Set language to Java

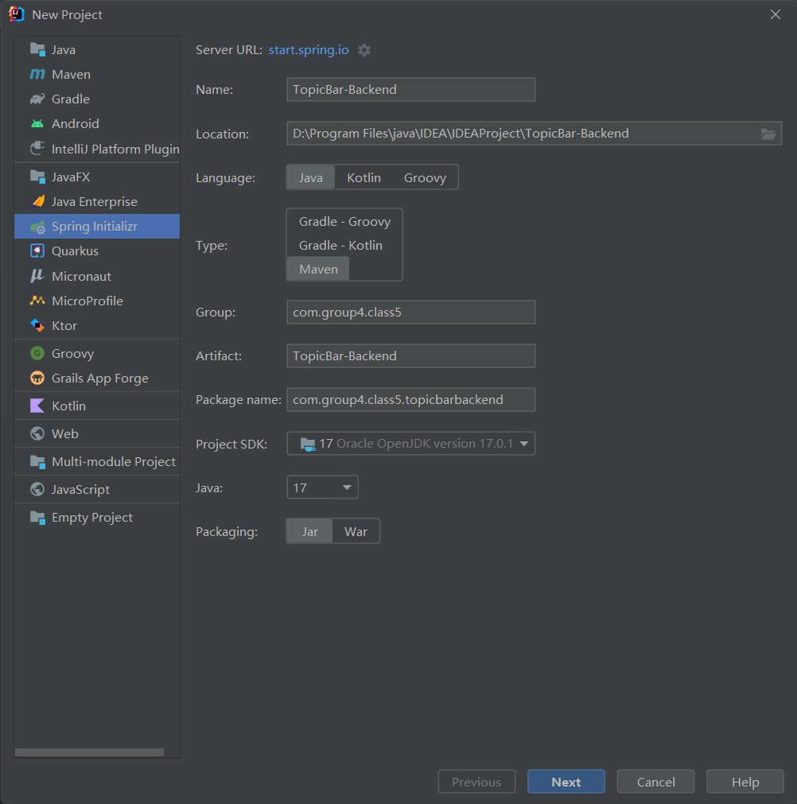311,177
